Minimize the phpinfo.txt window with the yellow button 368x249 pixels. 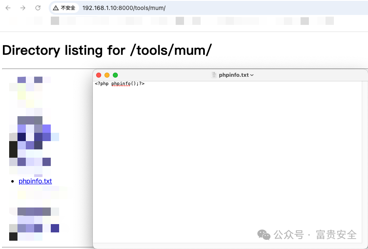click(107, 75)
